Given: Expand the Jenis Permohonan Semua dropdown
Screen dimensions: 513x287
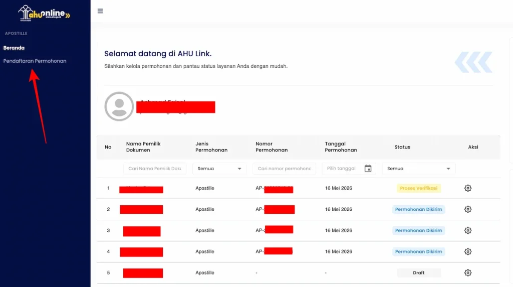Looking at the screenshot, I should (x=219, y=169).
